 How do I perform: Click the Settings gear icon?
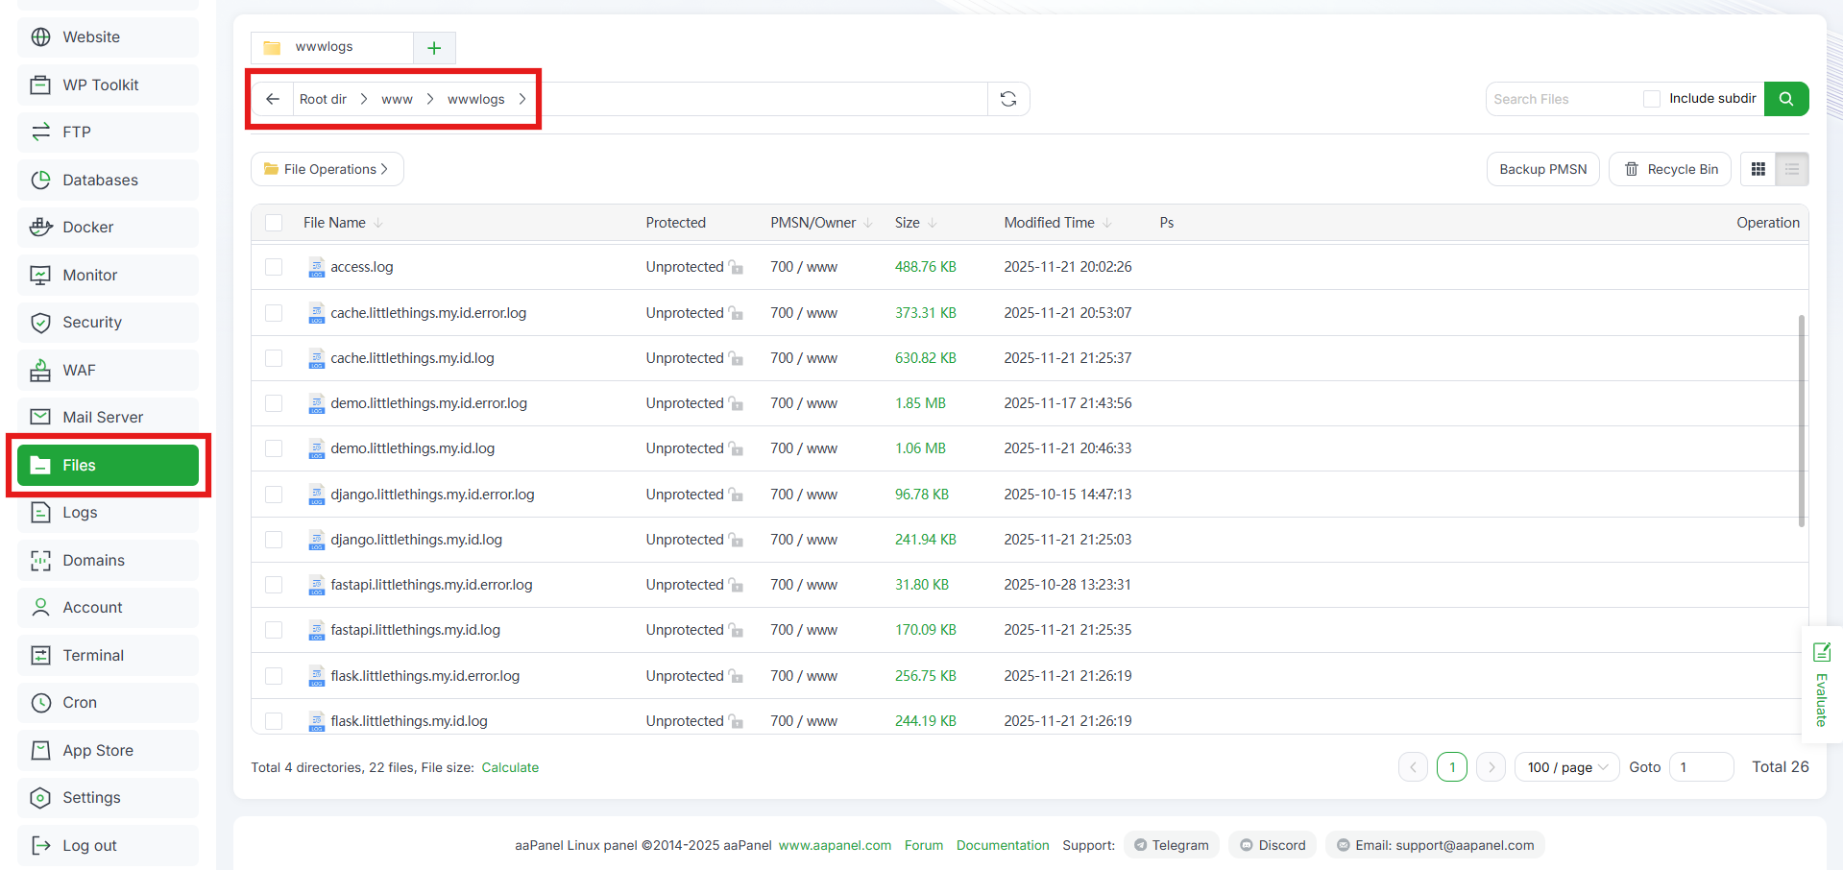pos(40,798)
